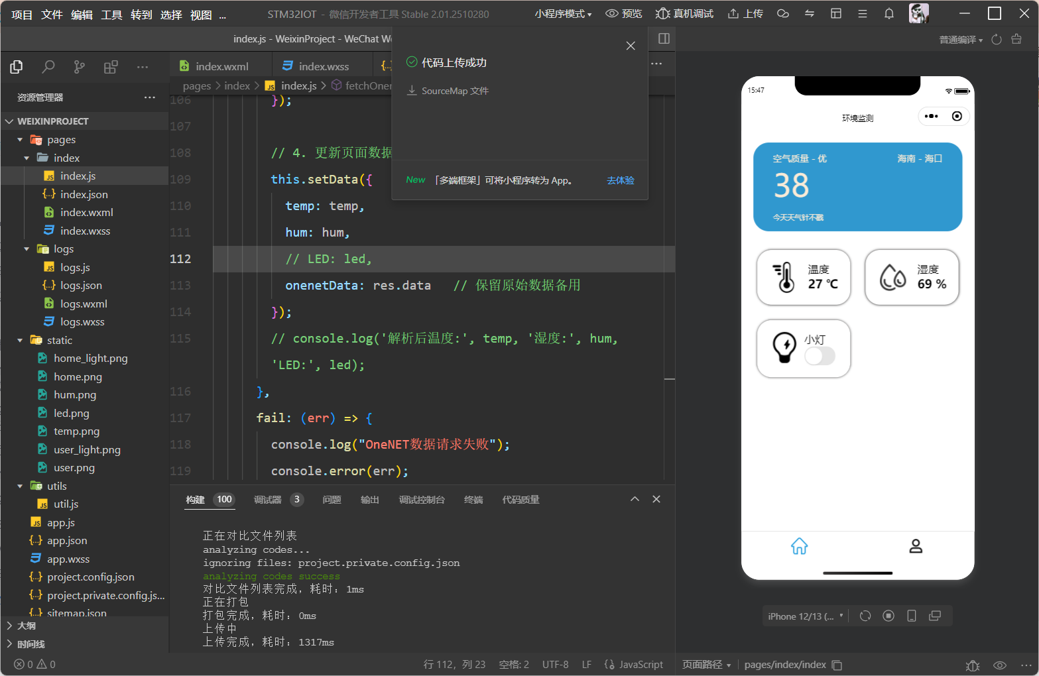Viewport: 1039px width, 676px height.
Task: Close the upload success notification
Action: coord(631,46)
